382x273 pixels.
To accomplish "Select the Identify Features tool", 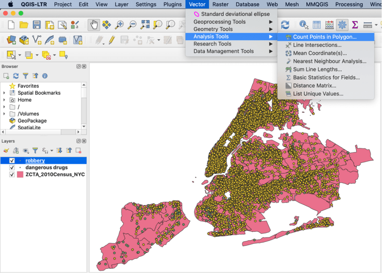I will (304, 25).
